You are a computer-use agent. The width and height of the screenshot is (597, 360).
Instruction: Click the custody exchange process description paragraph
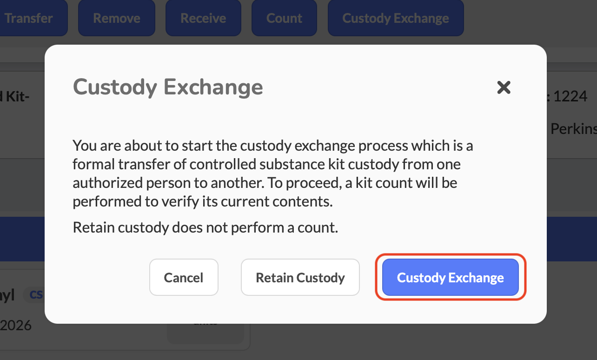click(272, 173)
